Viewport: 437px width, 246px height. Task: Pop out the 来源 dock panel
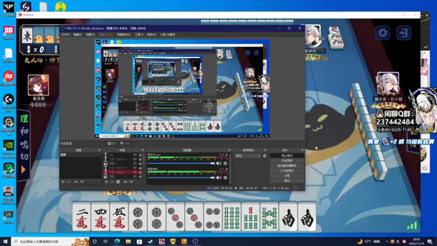[x=143, y=150]
